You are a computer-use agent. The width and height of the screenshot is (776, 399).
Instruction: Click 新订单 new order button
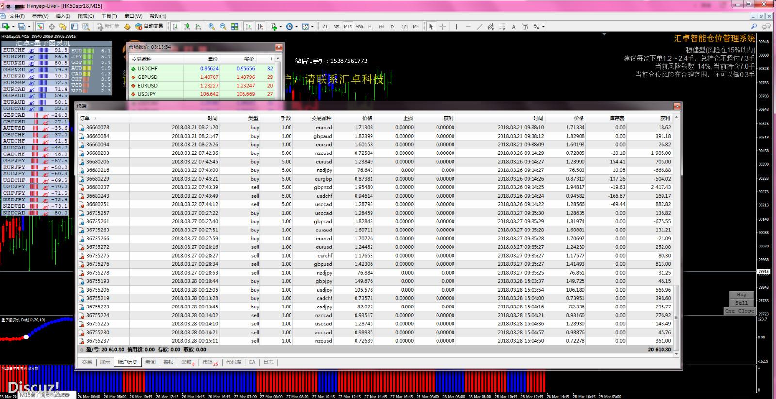pos(107,26)
